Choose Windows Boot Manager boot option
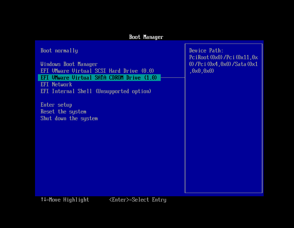This screenshot has height=228, width=294. coord(69,64)
